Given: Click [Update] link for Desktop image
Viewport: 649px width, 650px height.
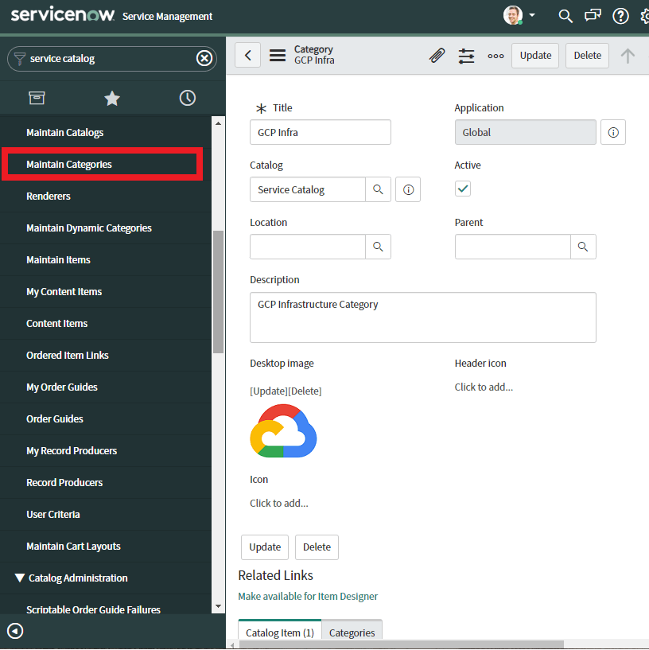Looking at the screenshot, I should (x=269, y=391).
